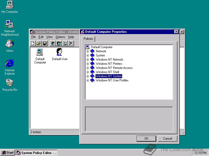Click the Add Computer toolbar icon
This screenshot has height=156, width=209.
(65, 43)
